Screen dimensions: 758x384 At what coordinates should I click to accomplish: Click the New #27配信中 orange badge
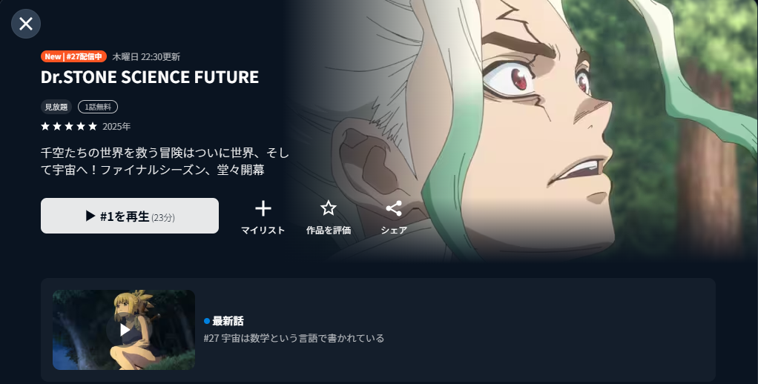[73, 56]
